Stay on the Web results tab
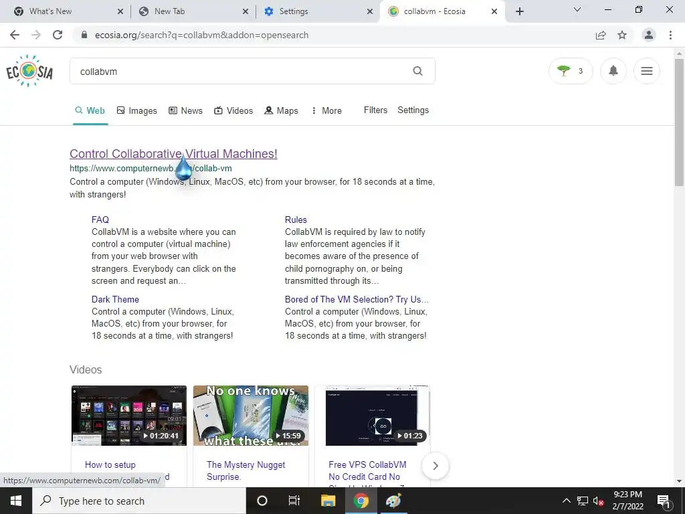685x514 pixels. point(90,110)
